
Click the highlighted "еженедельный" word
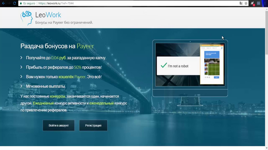101,103
